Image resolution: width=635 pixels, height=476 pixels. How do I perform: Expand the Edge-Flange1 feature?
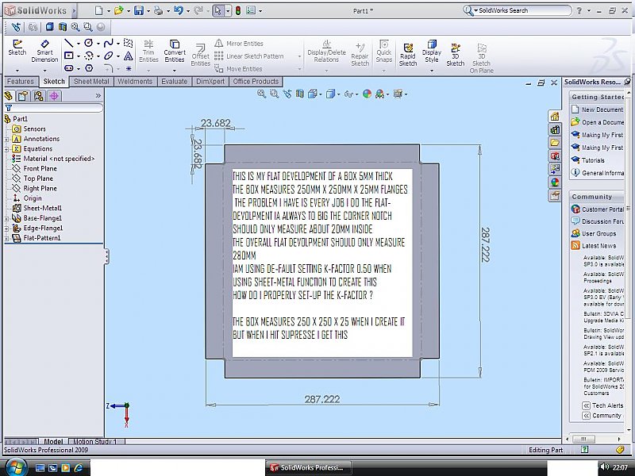(6, 228)
